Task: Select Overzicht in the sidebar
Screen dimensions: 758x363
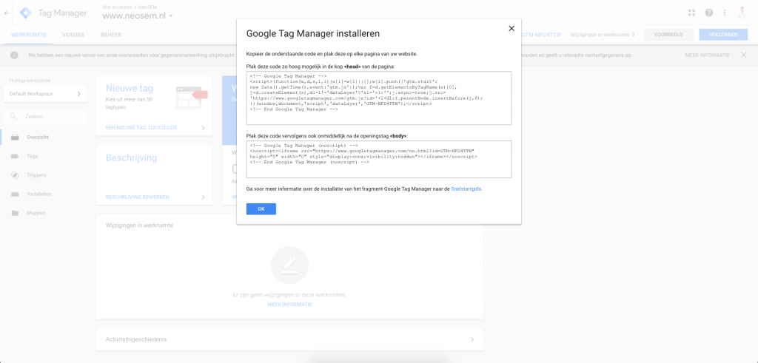Action: click(38, 138)
